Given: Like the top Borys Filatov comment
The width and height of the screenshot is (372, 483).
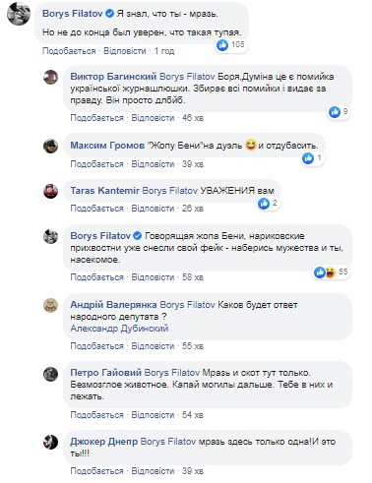Looking at the screenshot, I should [69, 51].
